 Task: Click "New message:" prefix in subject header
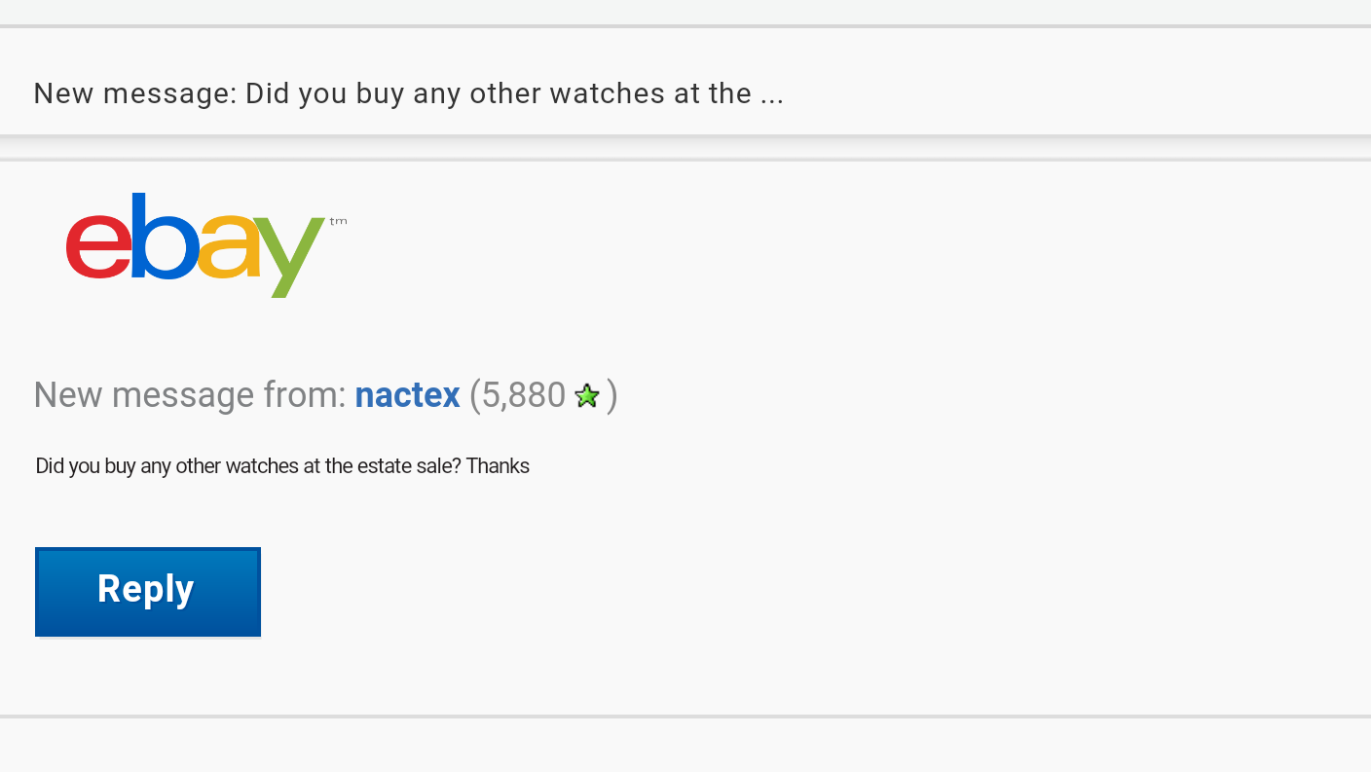point(134,93)
